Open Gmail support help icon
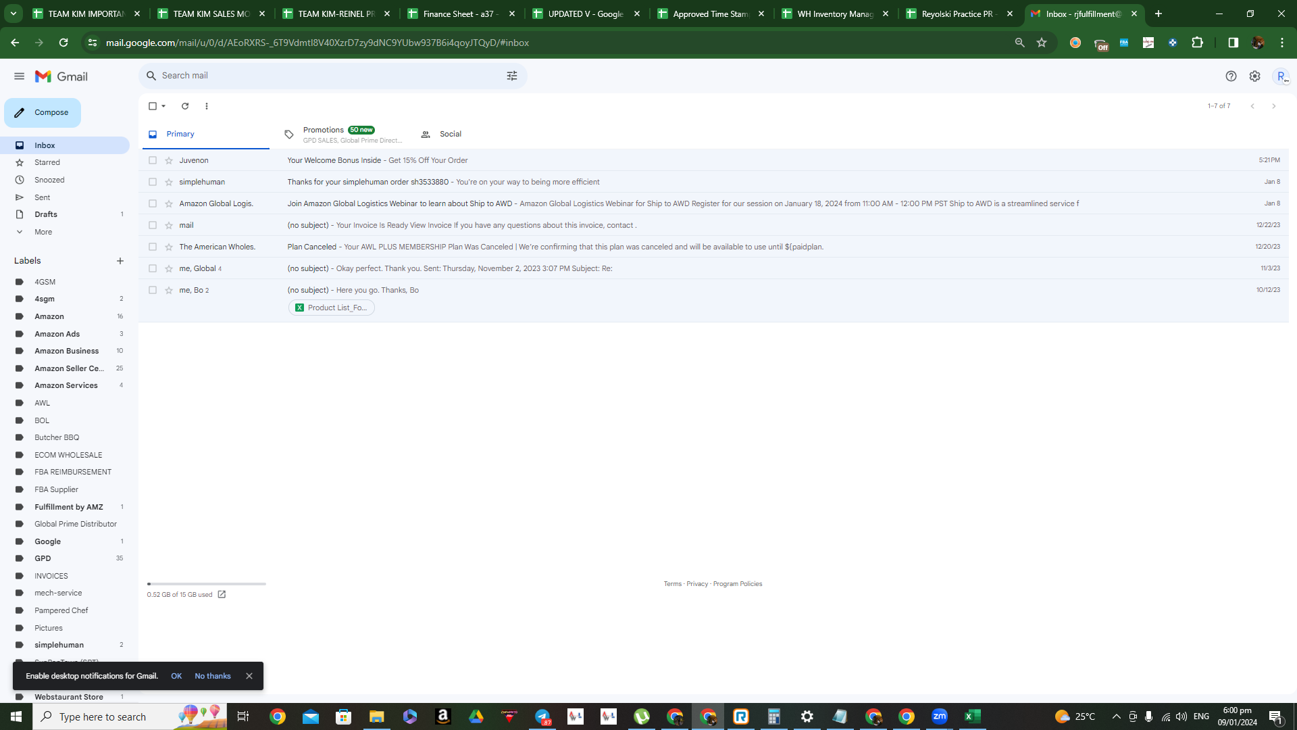Viewport: 1297px width, 730px height. tap(1231, 76)
